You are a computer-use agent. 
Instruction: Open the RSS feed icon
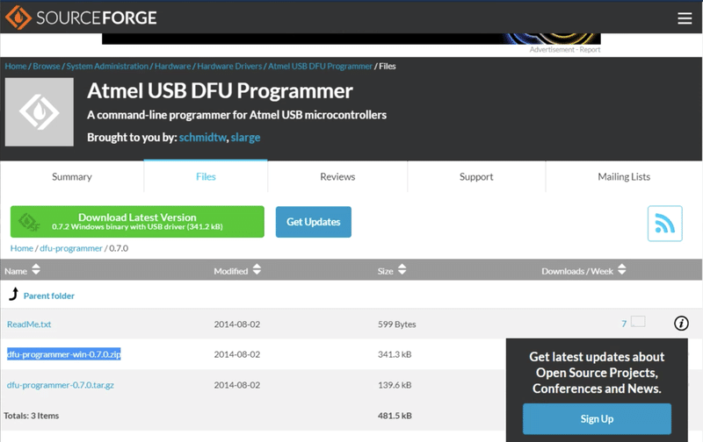664,224
